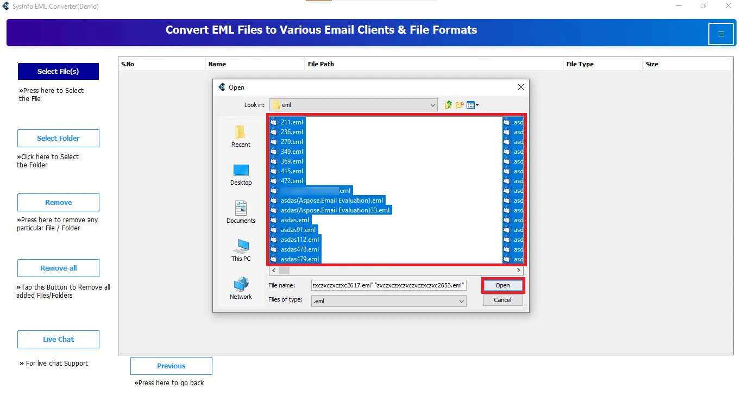Select file 236.eml in the list

click(287, 132)
